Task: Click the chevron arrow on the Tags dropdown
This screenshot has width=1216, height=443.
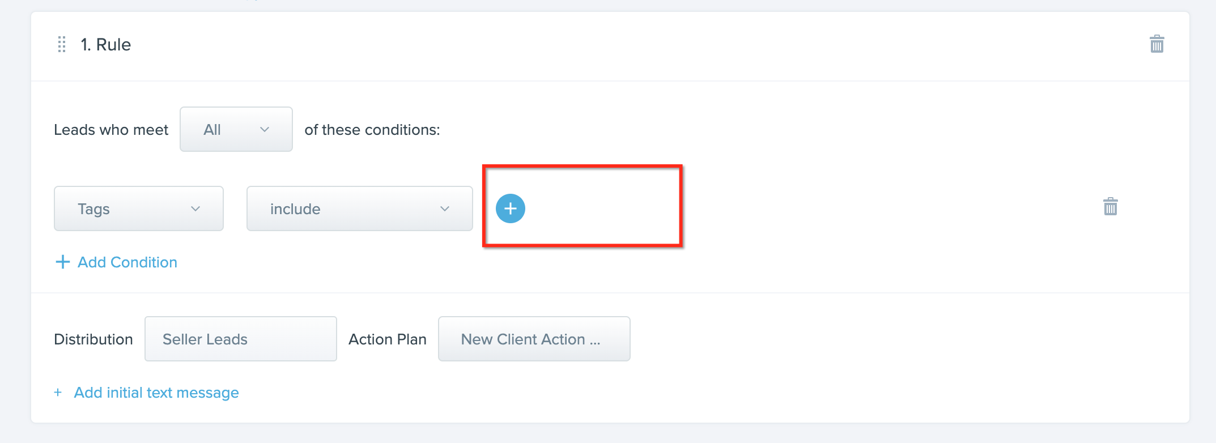Action: (195, 209)
